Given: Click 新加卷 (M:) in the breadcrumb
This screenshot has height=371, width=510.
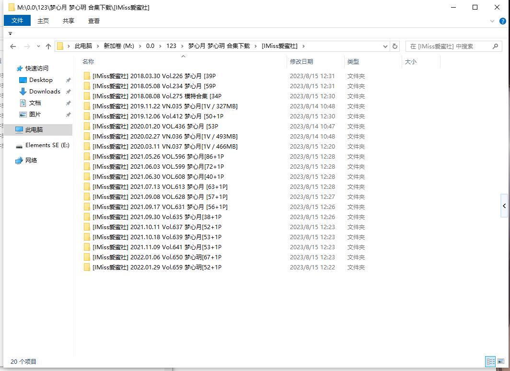Looking at the screenshot, I should (119, 46).
